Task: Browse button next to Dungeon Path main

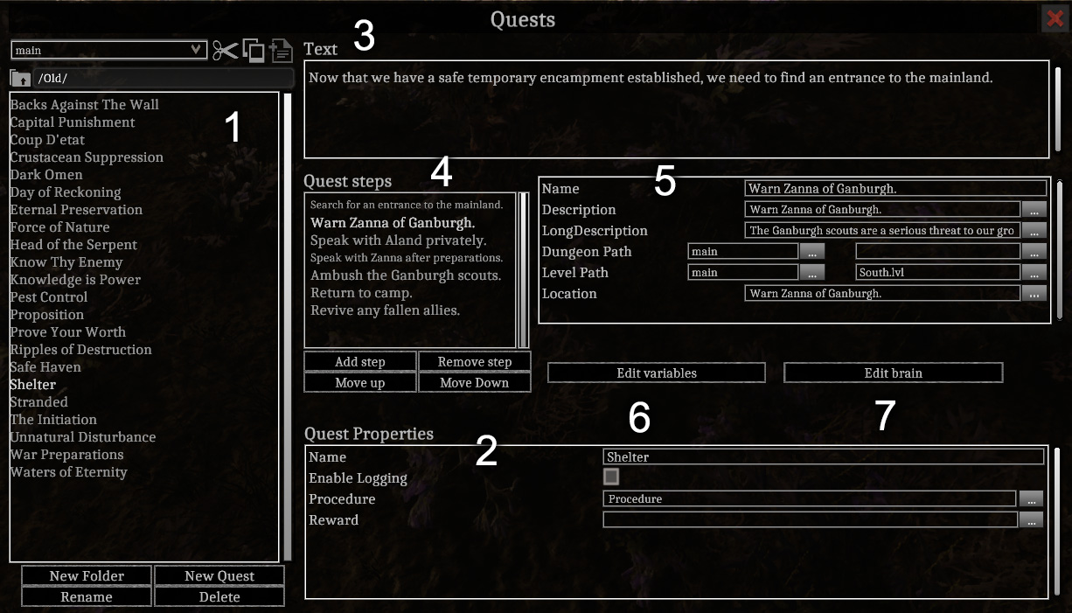Action: tap(812, 252)
